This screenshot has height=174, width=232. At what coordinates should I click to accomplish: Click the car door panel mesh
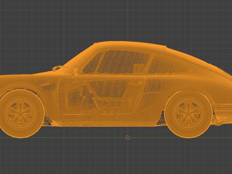tap(101, 95)
